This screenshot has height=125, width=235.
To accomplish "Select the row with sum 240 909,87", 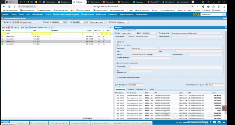I will tap(56, 36).
